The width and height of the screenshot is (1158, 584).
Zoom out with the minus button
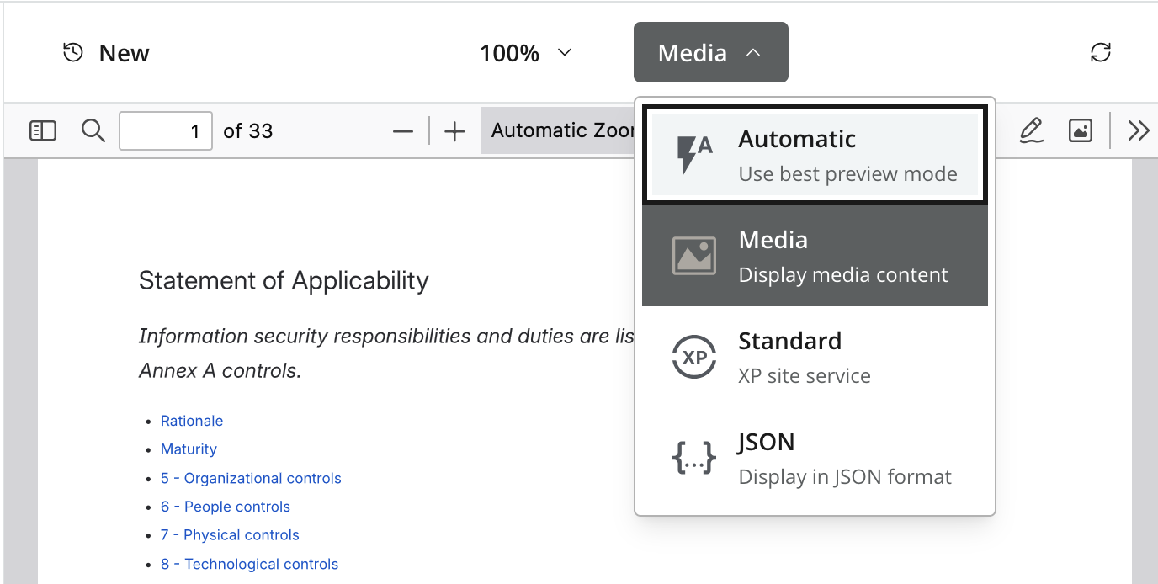[403, 131]
